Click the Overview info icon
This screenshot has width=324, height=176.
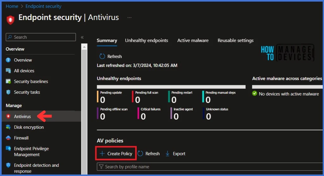click(8, 60)
